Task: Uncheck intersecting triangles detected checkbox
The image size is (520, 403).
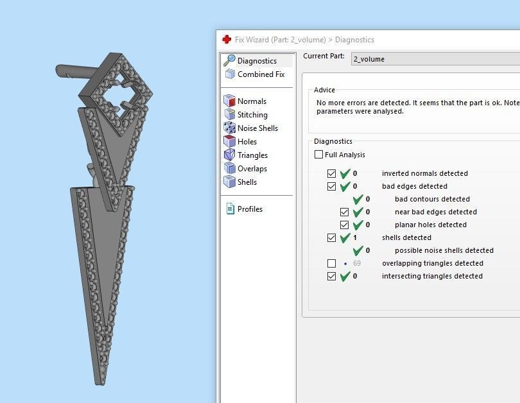Action: click(x=331, y=276)
